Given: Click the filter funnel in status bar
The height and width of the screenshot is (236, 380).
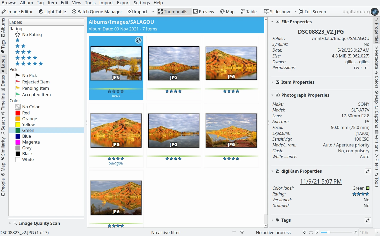Looking at the screenshot, I should click(242, 233).
